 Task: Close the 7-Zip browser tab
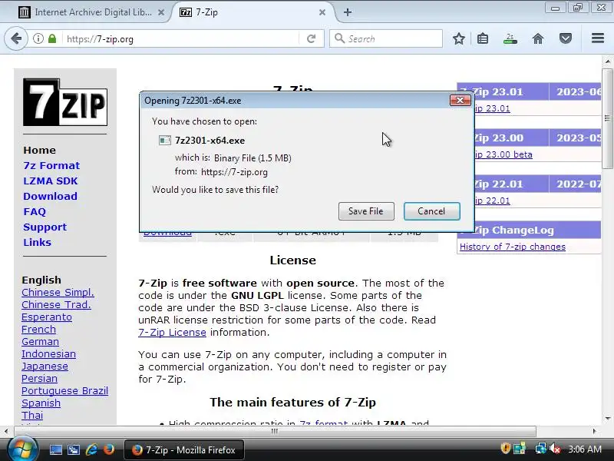pos(322,12)
